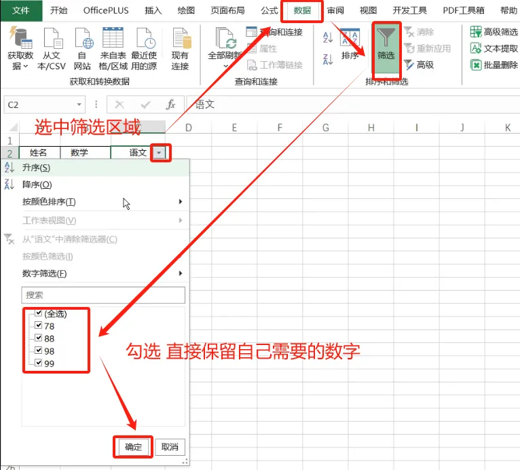Screen dimensions: 520x470
Task: Uncheck the 78 filter value
Action: click(x=39, y=325)
